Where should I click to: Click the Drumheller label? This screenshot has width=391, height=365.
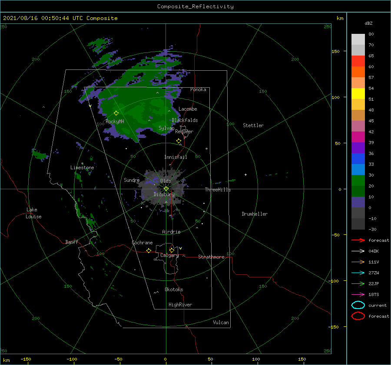tap(255, 214)
